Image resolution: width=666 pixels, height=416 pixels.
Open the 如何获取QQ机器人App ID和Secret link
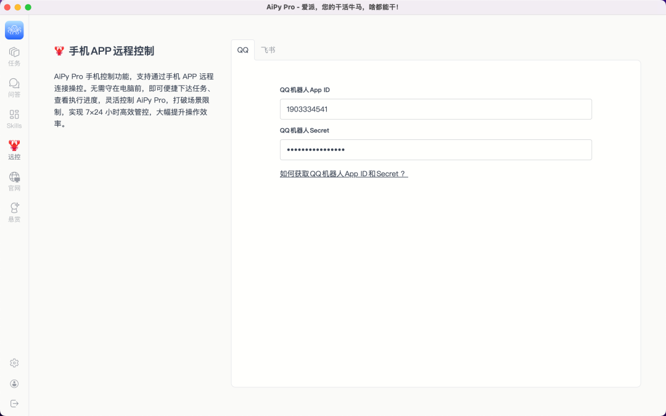(343, 174)
